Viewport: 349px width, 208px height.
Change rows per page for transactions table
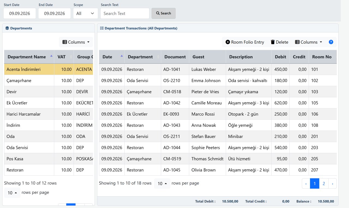click(x=162, y=183)
